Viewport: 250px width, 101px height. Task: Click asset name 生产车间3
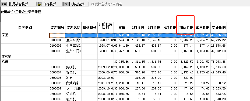point(73,51)
